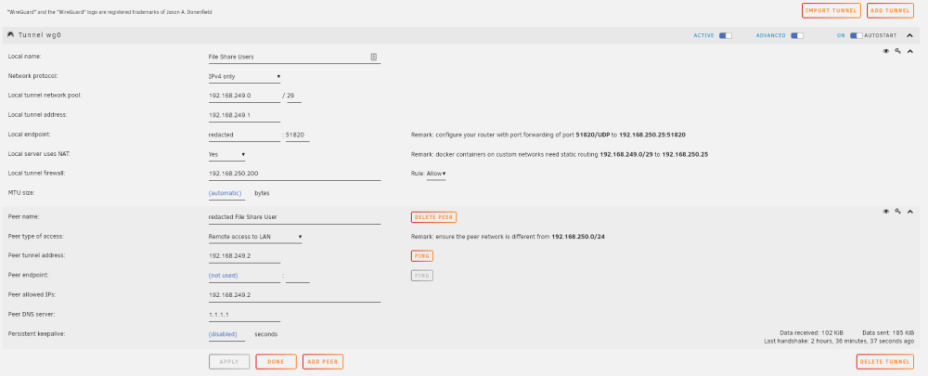Click the network pool mask field showing 29

(x=294, y=96)
